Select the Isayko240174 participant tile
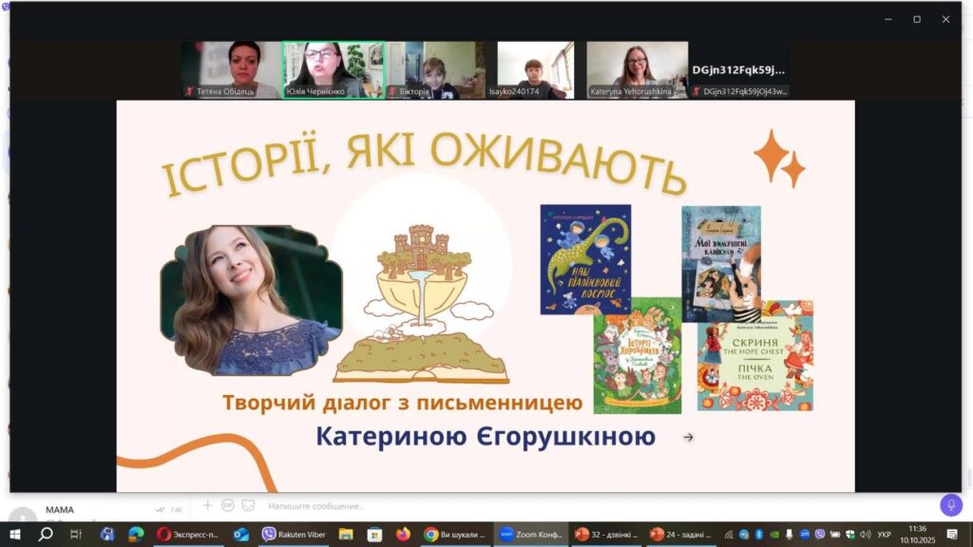Screen dimensions: 973x547 (535, 69)
